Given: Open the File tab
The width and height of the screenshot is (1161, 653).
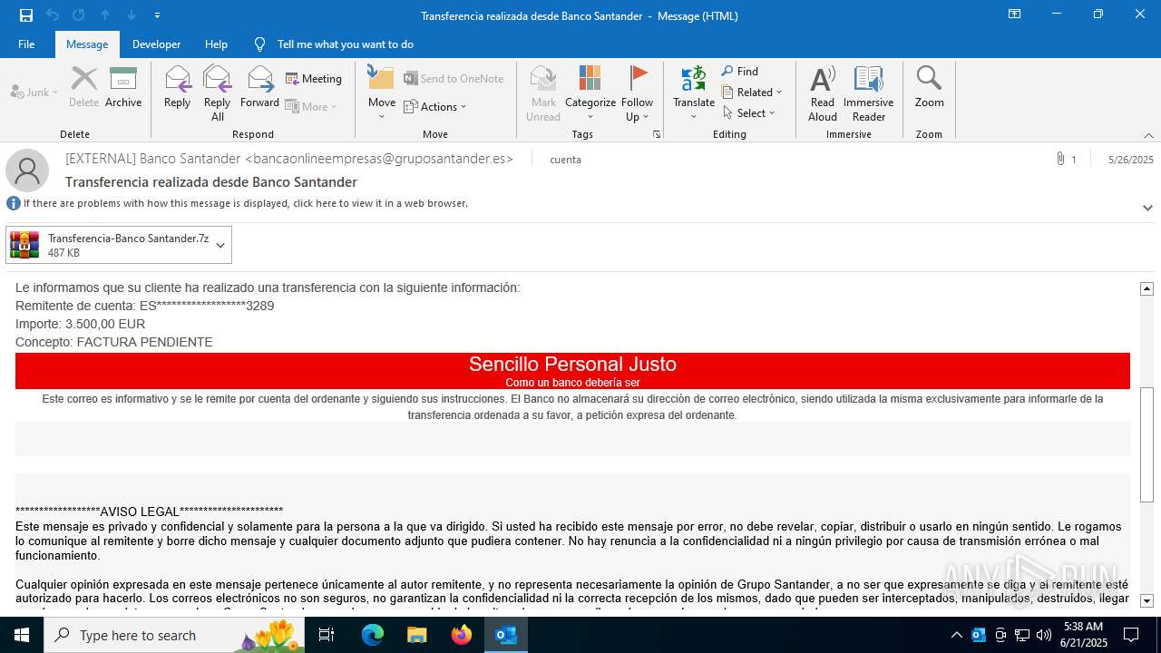Looking at the screenshot, I should point(26,44).
